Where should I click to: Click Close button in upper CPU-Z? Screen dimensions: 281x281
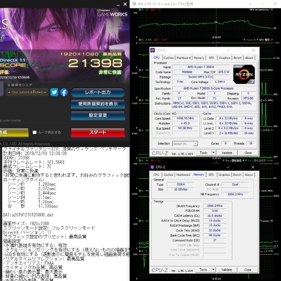coord(248,153)
